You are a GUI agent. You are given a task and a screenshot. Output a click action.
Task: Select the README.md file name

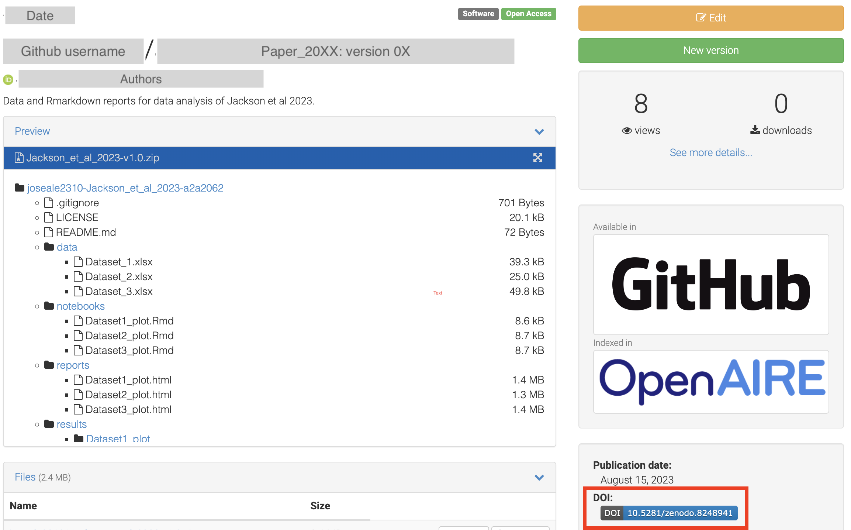pyautogui.click(x=86, y=232)
